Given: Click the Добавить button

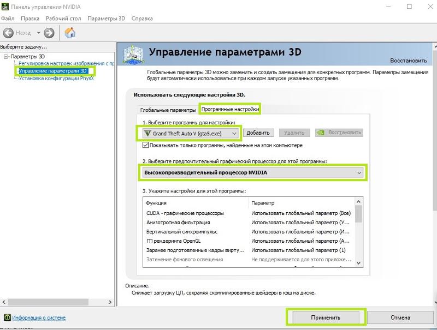Looking at the screenshot, I should (x=258, y=133).
